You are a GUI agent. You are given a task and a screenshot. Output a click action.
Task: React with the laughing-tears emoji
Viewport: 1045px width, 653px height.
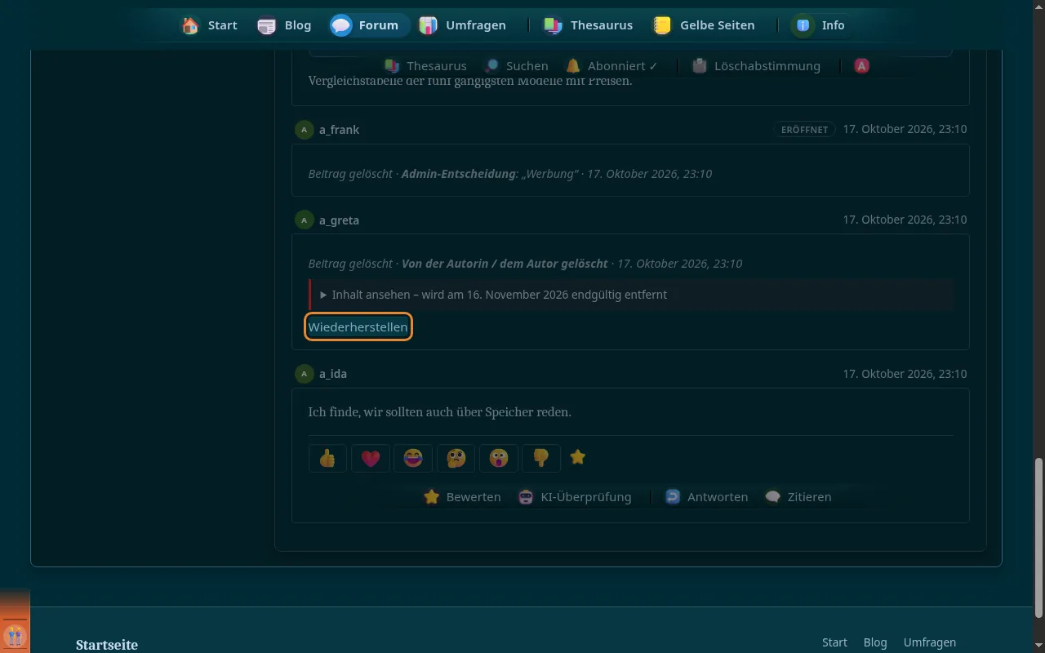(413, 458)
